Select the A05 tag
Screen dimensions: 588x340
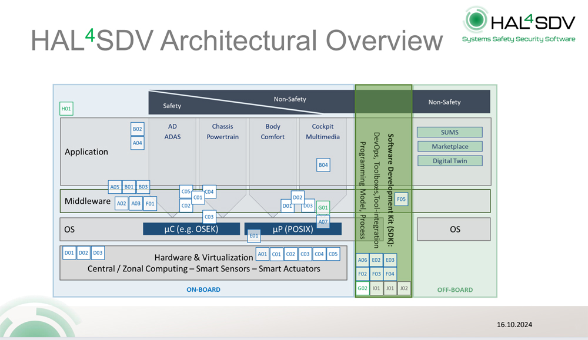115,187
